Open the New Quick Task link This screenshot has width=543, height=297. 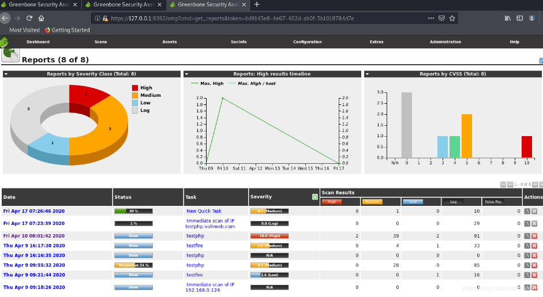204,211
